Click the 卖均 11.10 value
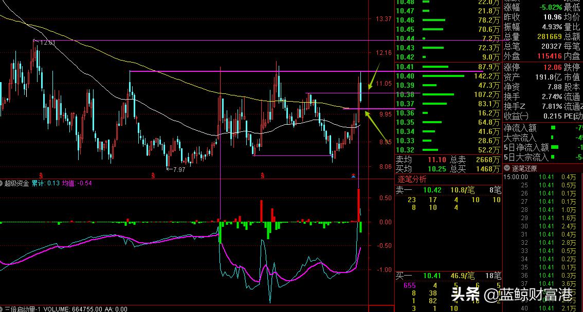Image resolution: width=583 pixels, height=312 pixels. coord(437,160)
